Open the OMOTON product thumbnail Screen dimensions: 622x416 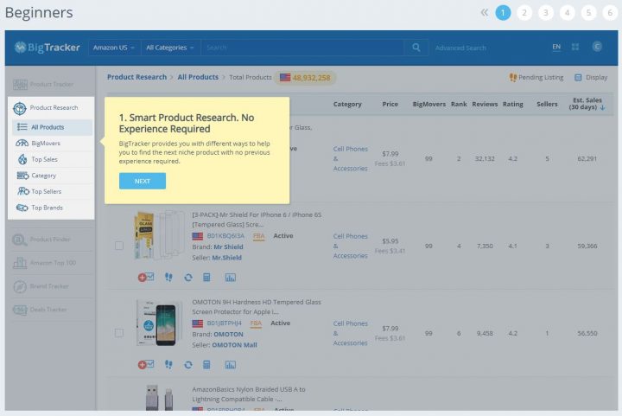tap(159, 323)
